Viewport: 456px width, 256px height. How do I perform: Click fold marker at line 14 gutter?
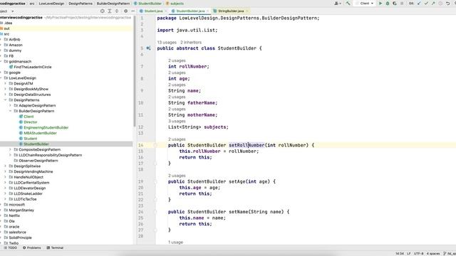click(155, 145)
